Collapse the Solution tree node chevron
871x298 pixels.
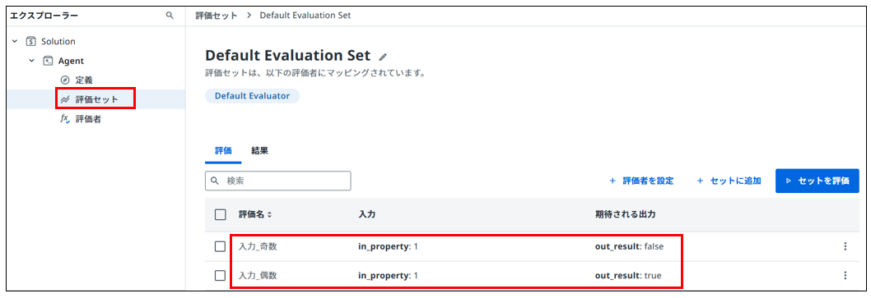coord(15,42)
